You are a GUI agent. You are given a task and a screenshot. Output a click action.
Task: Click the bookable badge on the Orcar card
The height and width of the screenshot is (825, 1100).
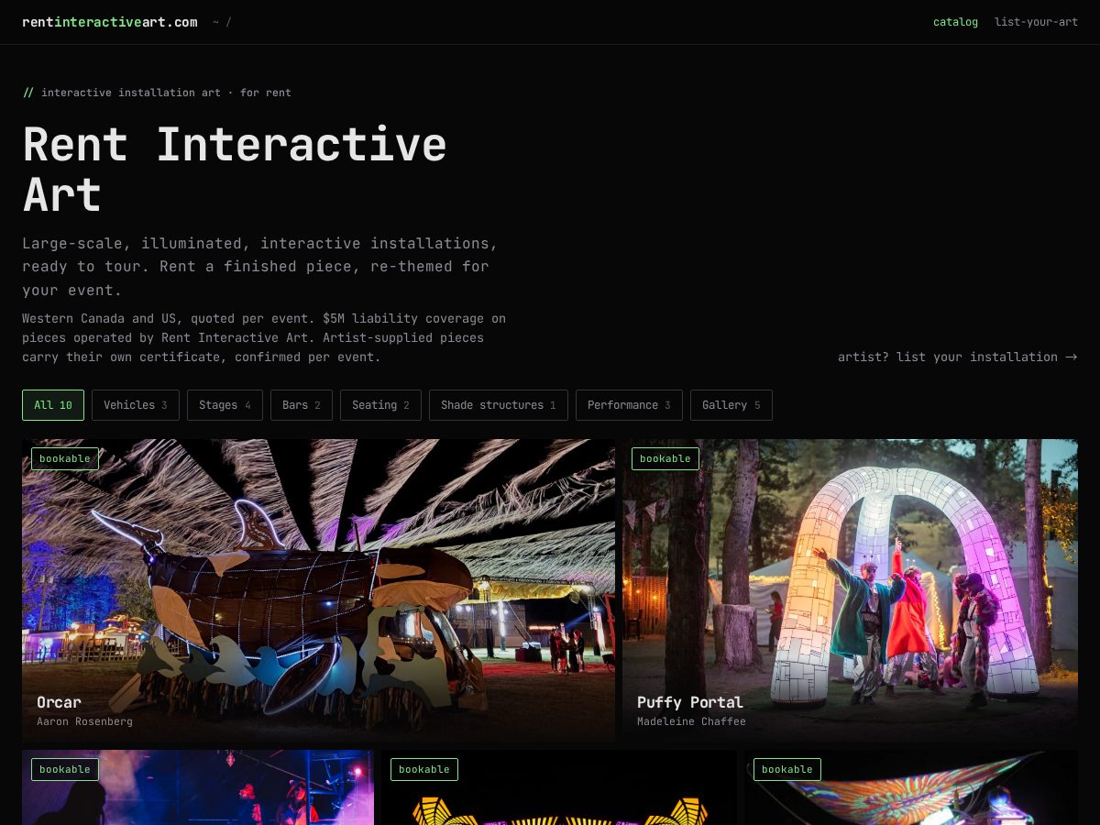[x=65, y=458]
